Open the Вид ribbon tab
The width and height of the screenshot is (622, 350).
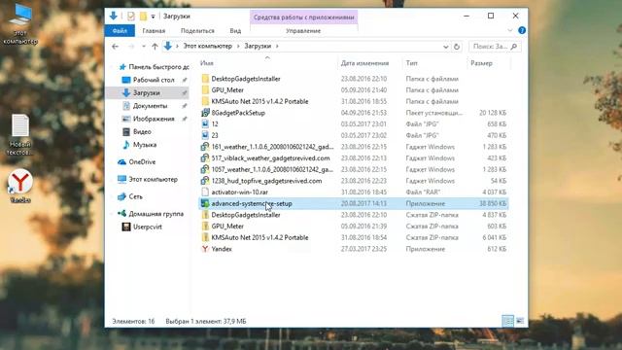(235, 30)
